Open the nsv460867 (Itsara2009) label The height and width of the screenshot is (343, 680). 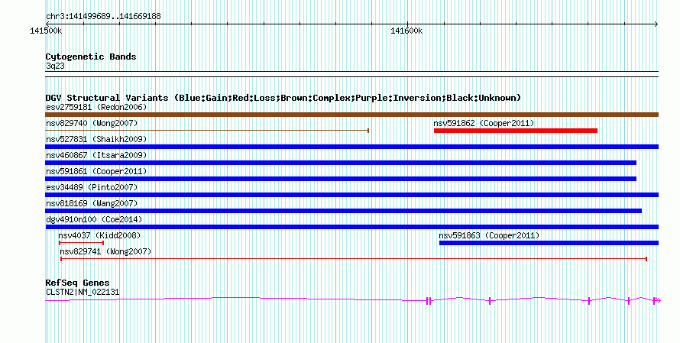pyautogui.click(x=96, y=155)
